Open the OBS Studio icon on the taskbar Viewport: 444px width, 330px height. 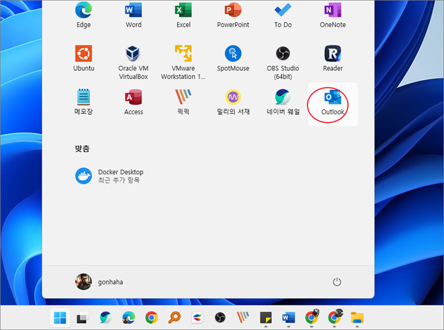pyautogui.click(x=220, y=318)
